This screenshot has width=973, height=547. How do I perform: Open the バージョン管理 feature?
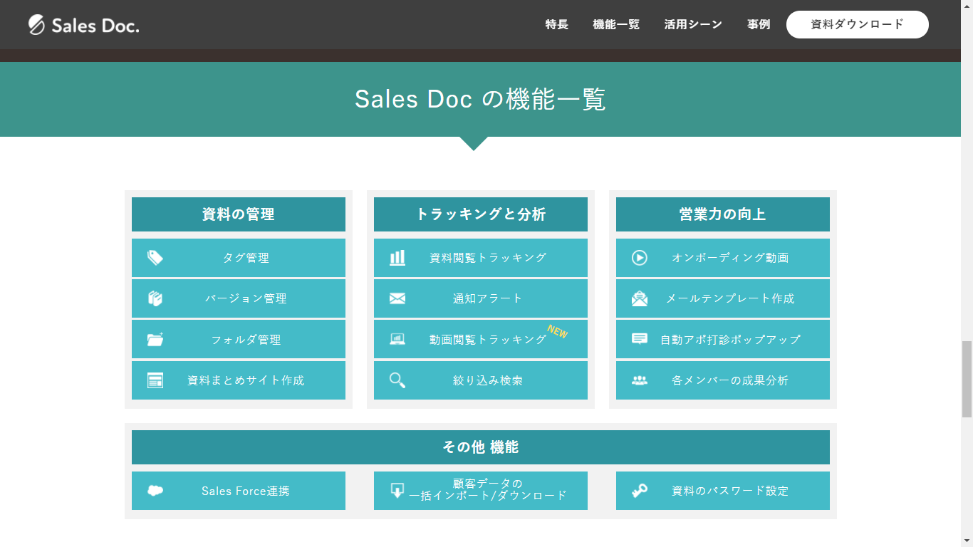[239, 298]
